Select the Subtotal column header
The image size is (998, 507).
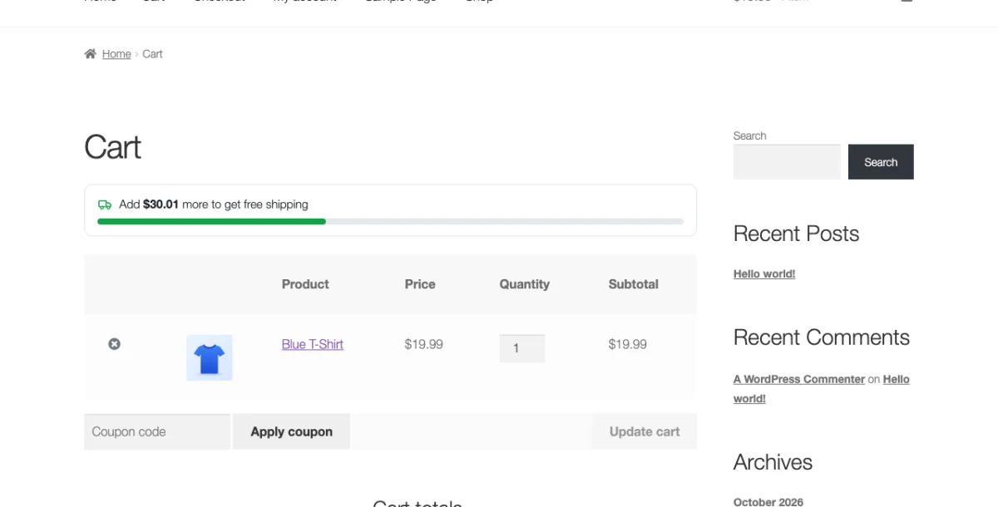pos(634,284)
